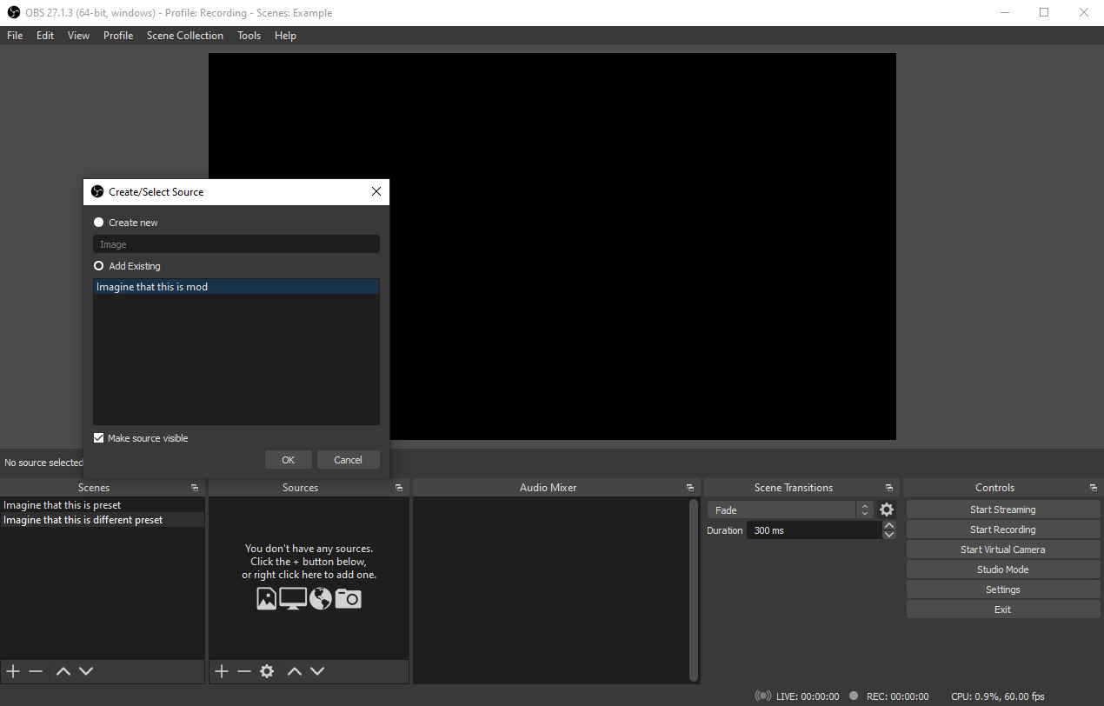1104x706 pixels.
Task: Increase Duration with the up stepper arrow
Action: (x=888, y=525)
